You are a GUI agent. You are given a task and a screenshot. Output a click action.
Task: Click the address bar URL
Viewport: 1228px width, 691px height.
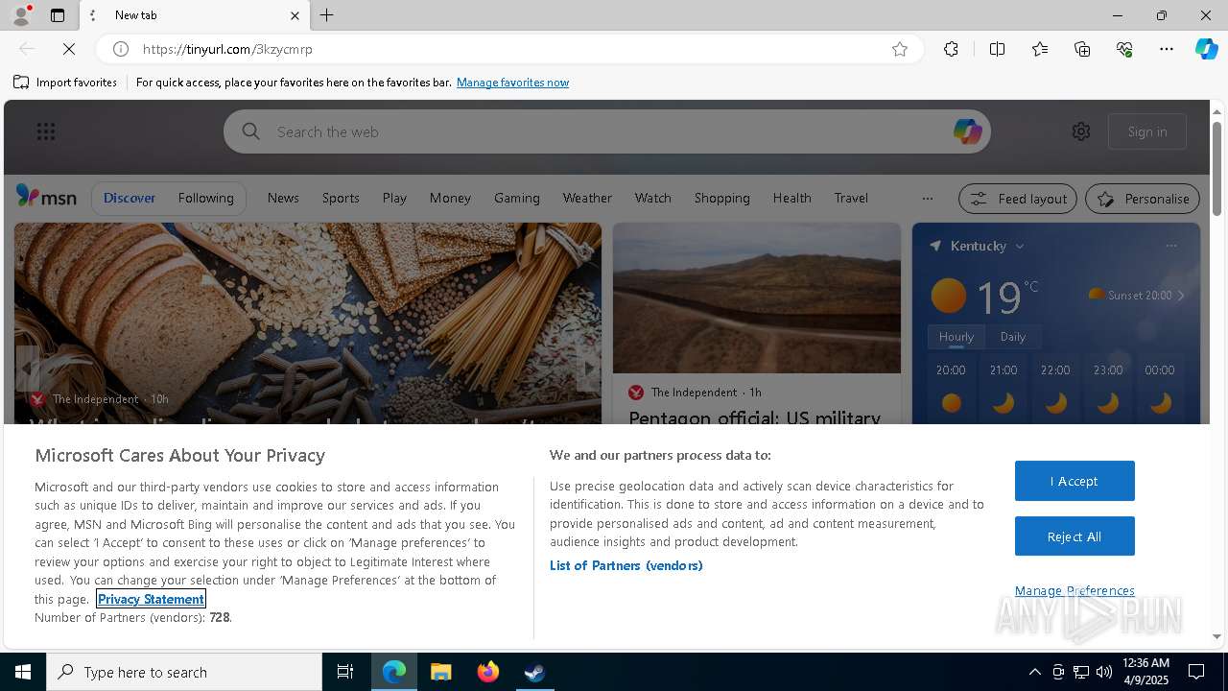tap(227, 49)
